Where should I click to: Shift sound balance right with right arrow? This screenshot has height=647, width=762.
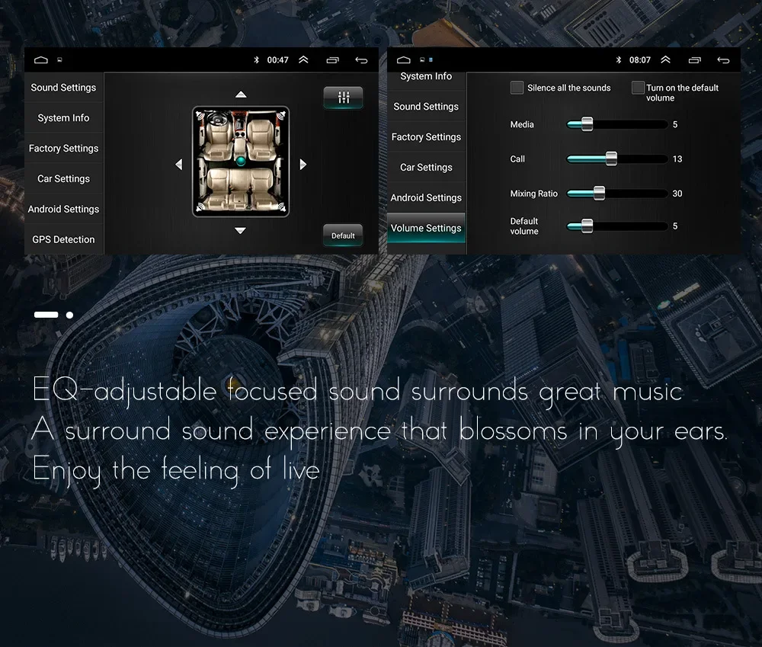[303, 165]
